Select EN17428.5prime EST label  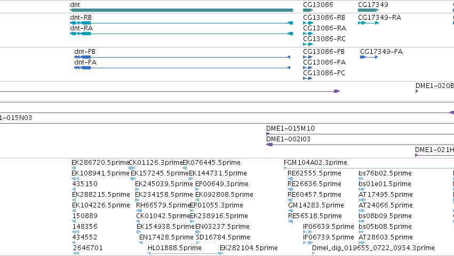point(166,237)
